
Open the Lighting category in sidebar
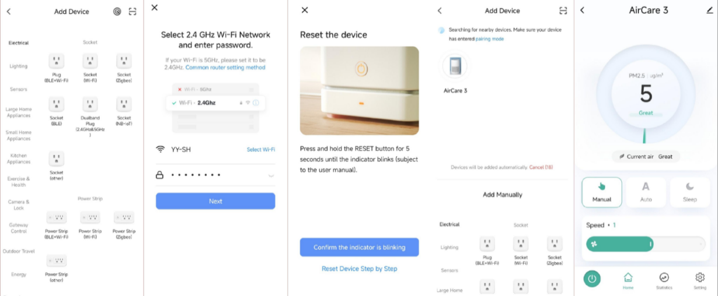(19, 66)
